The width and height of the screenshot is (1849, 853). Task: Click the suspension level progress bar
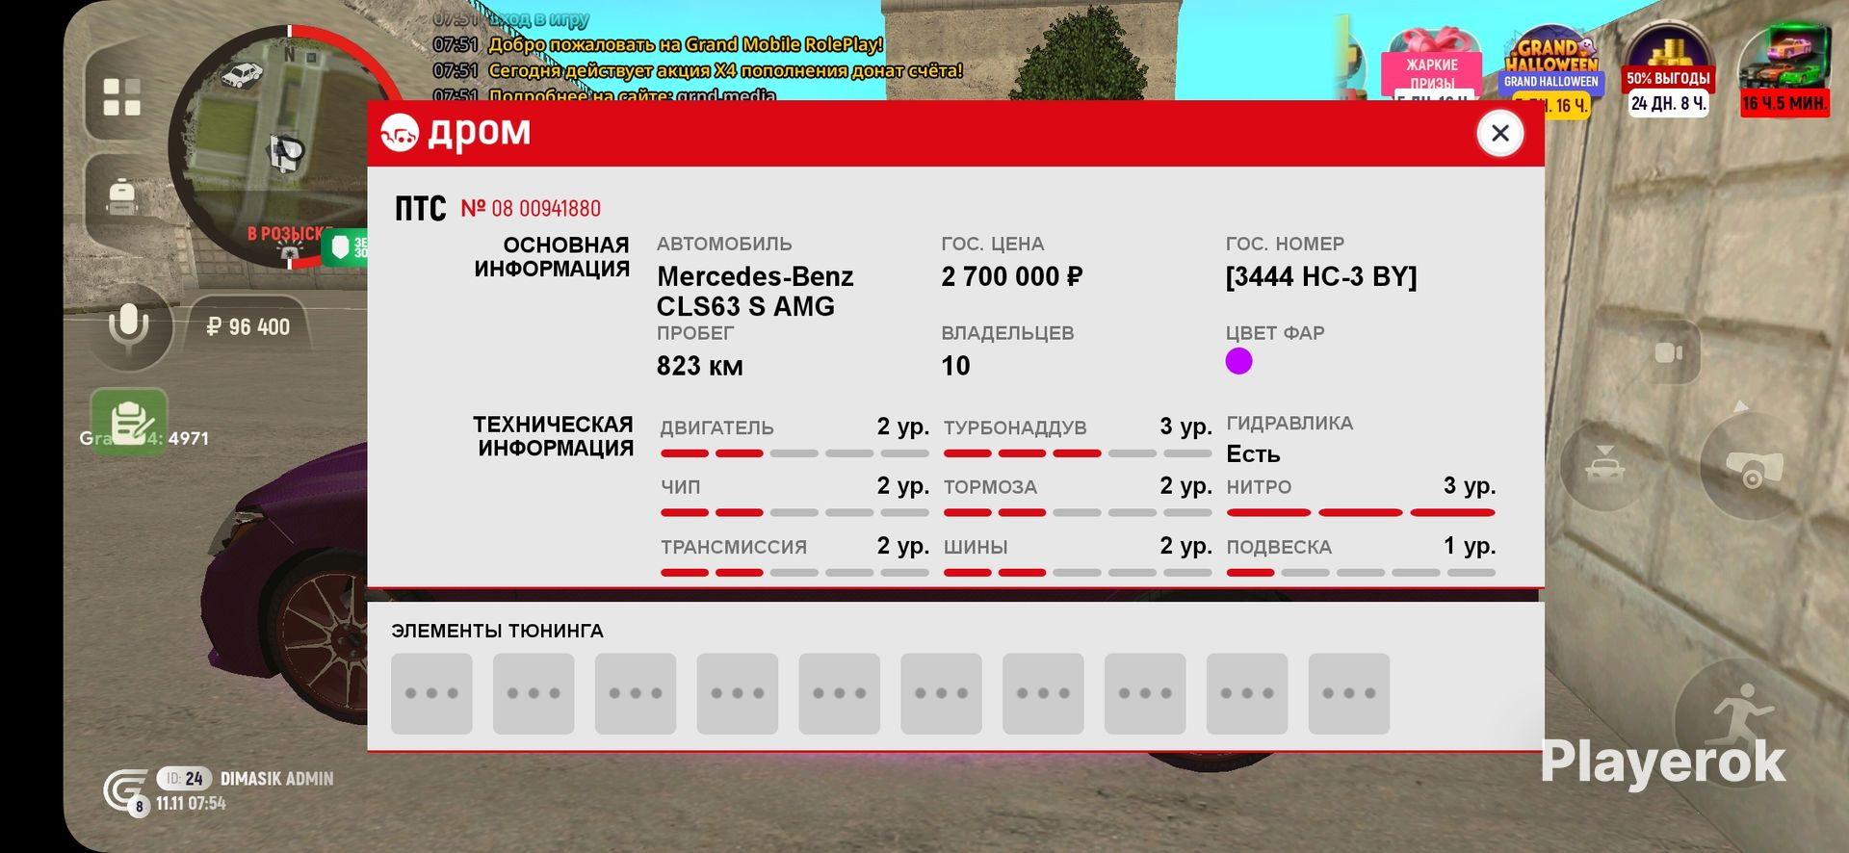(x=1361, y=572)
